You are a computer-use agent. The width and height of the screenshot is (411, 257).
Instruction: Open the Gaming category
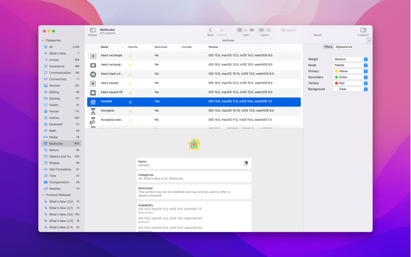pos(61,98)
